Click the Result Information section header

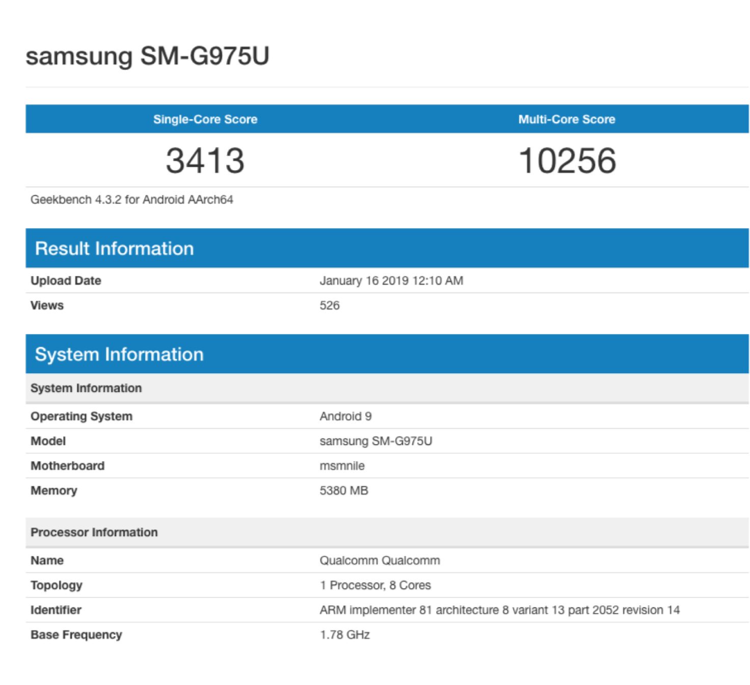pos(114,249)
